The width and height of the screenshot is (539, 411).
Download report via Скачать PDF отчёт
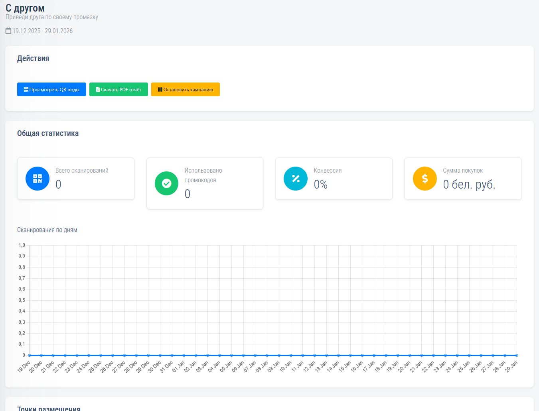(118, 89)
